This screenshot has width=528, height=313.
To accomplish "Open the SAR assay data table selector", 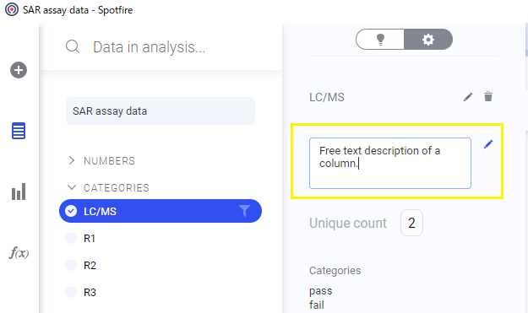I will (x=161, y=111).
